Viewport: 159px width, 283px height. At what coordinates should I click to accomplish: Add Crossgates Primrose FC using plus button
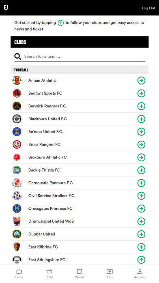[x=141, y=209]
